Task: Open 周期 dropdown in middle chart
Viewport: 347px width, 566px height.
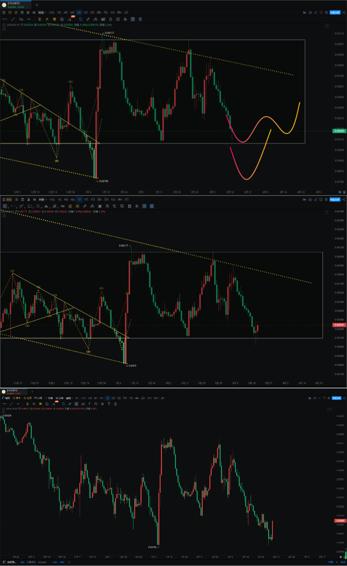Action: click(42, 200)
